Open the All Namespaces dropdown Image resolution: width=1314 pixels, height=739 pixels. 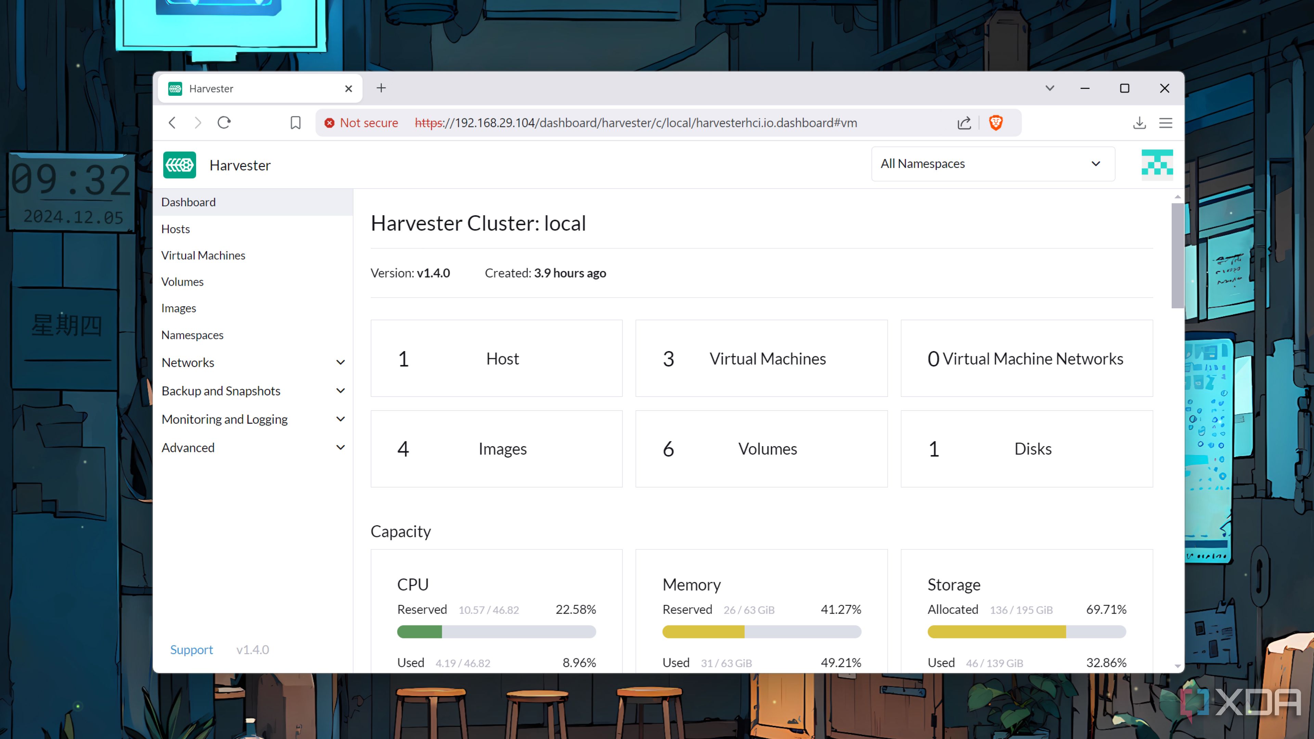(x=992, y=164)
